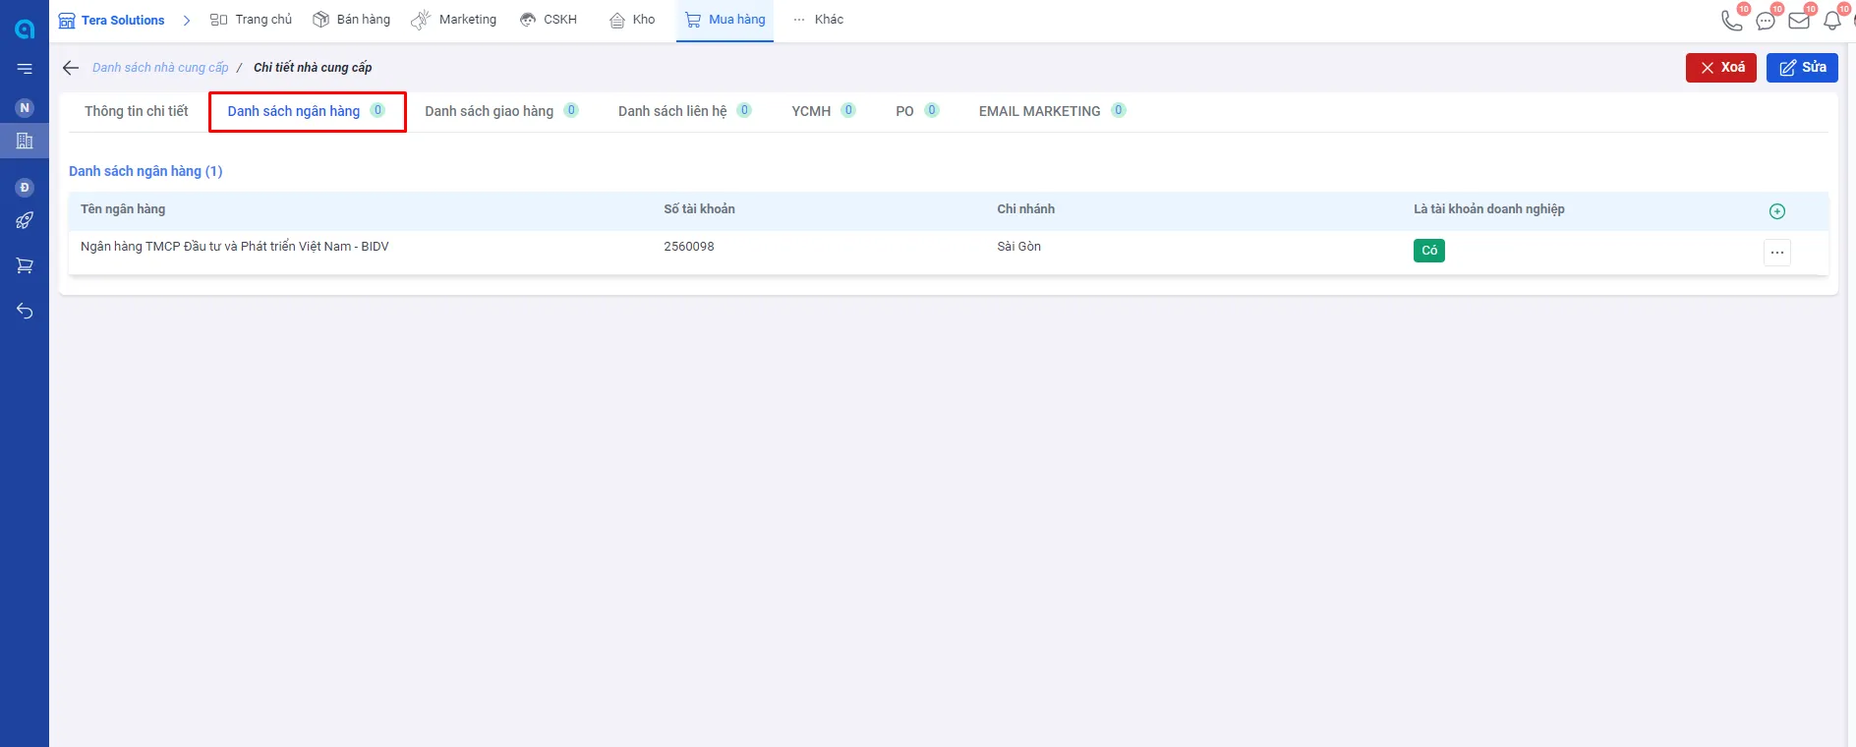Open the N sidebar item
Screen dimensions: 1856x747
25,108
